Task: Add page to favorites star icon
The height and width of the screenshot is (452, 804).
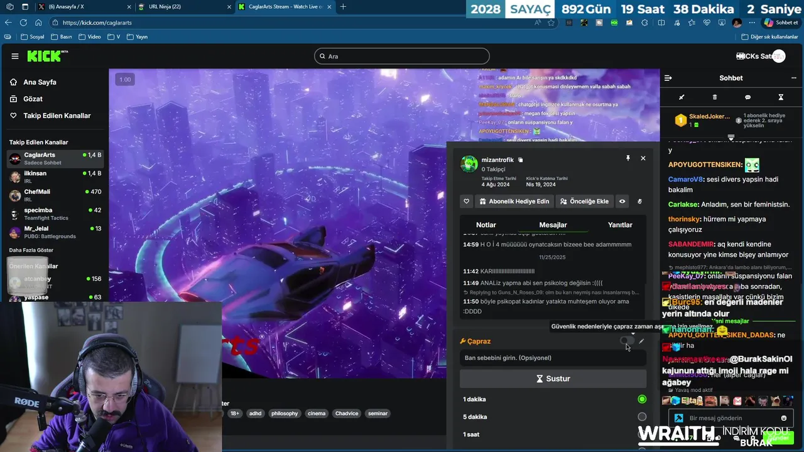Action: [551, 23]
